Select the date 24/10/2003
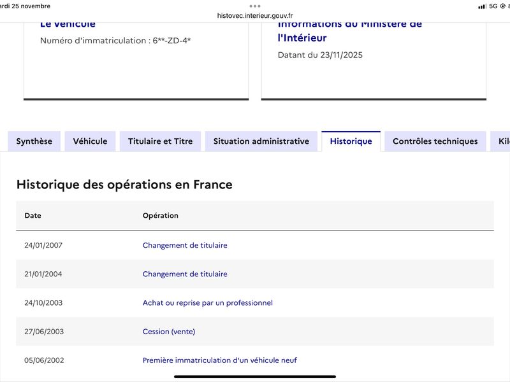 (x=43, y=303)
